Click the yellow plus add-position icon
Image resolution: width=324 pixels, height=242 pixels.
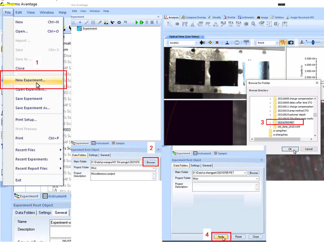pyautogui.click(x=210, y=43)
